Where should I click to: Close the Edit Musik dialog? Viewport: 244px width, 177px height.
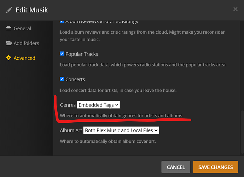tap(236, 9)
